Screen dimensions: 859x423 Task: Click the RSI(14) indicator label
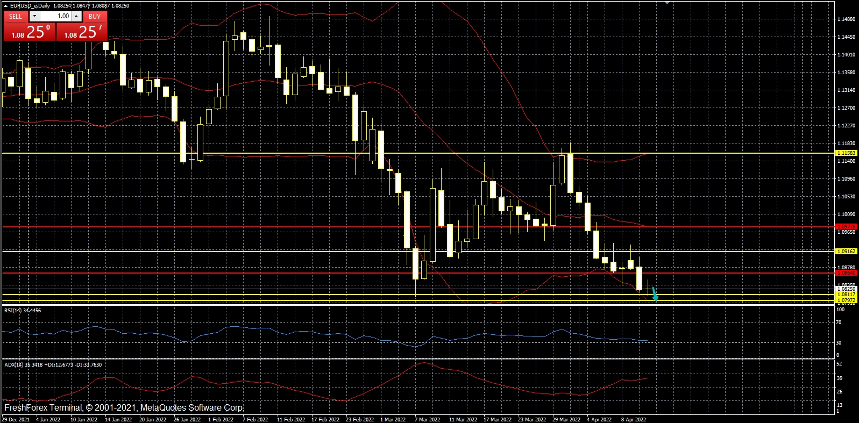point(23,311)
